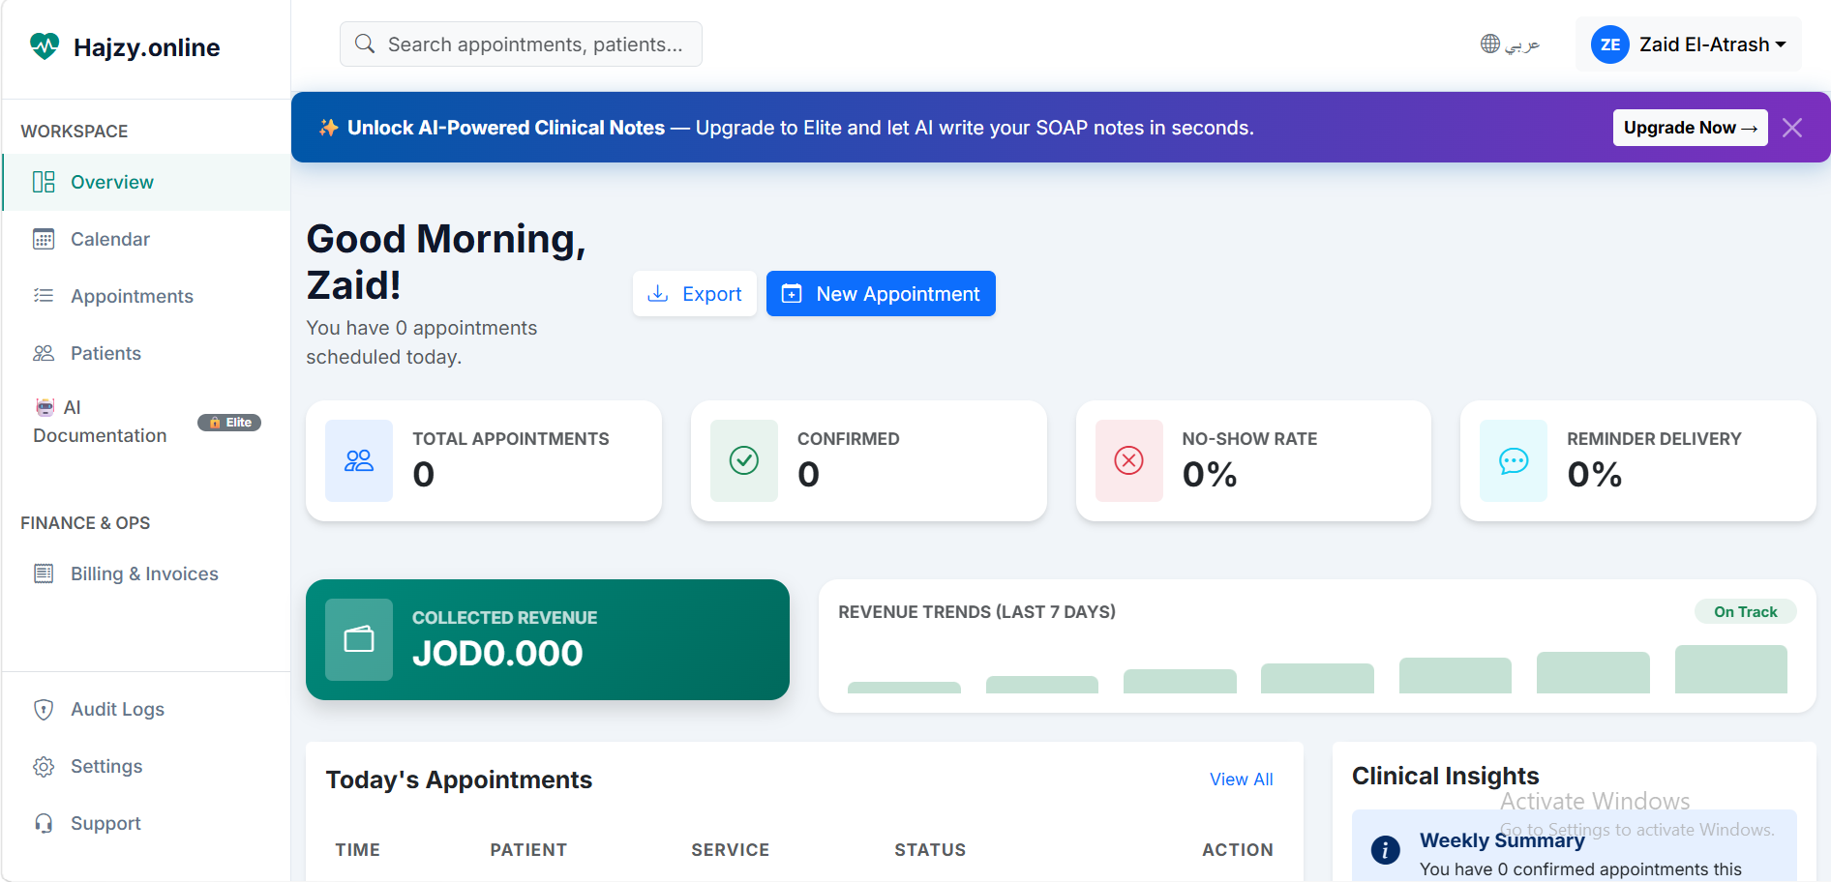Click the Patients people icon in sidebar

tap(44, 353)
